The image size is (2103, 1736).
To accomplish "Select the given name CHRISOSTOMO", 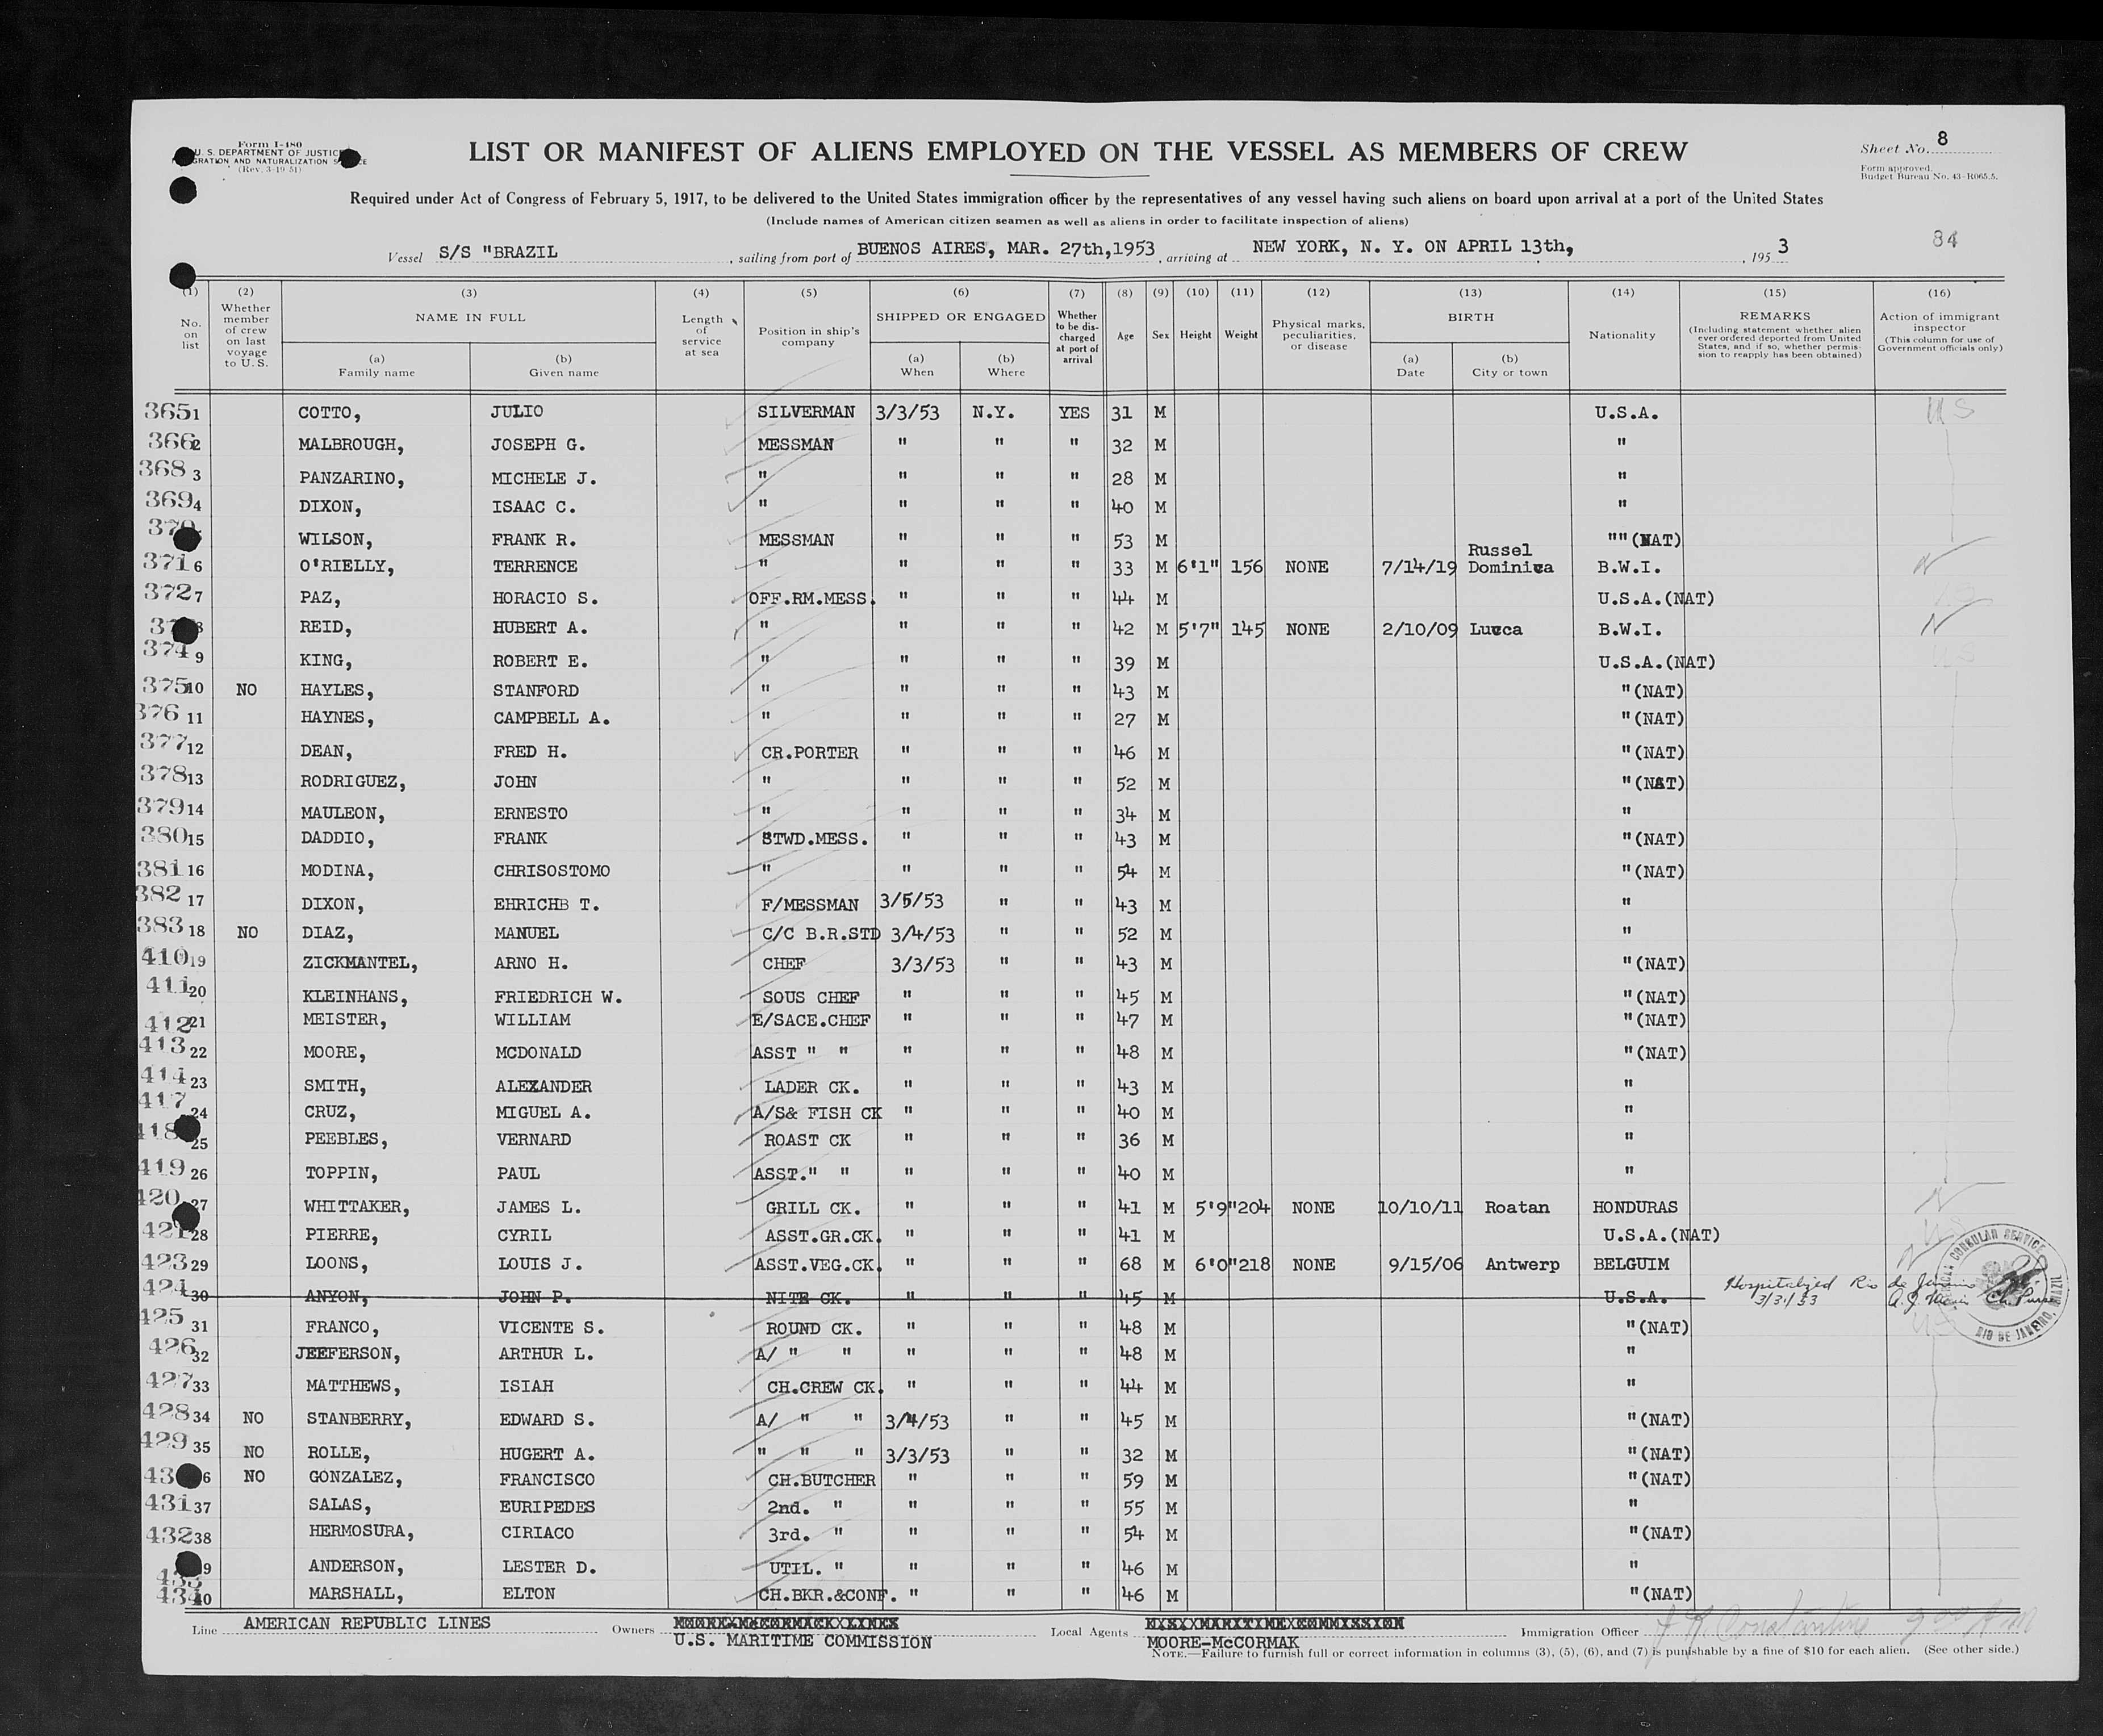I will (551, 871).
